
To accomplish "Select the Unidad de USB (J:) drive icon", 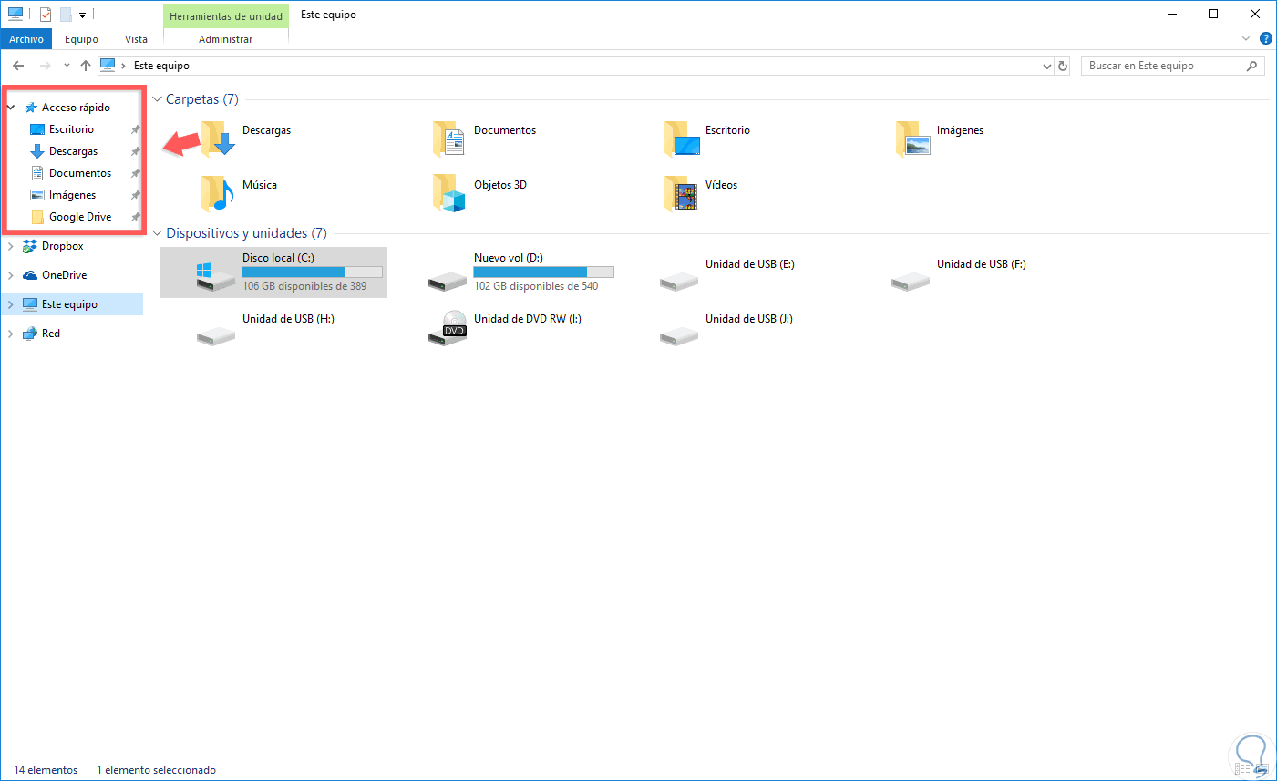I will (x=679, y=334).
